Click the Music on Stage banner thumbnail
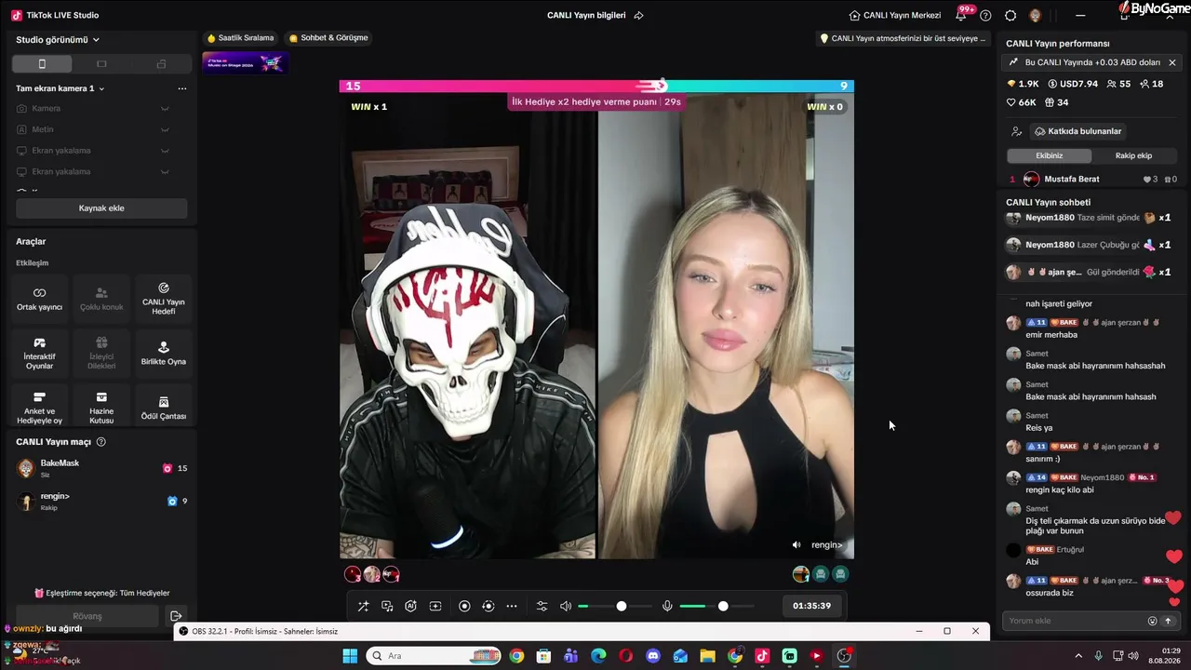The image size is (1191, 670). tap(245, 63)
